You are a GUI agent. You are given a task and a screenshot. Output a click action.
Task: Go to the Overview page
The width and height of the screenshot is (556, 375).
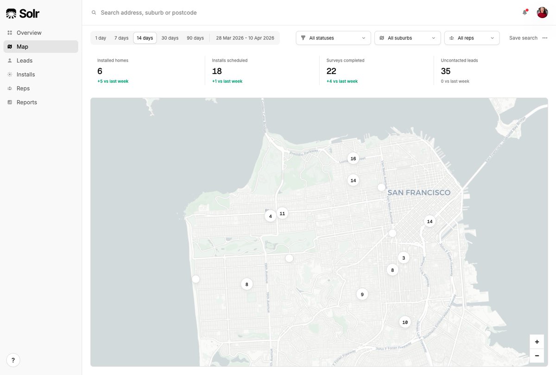41,33
